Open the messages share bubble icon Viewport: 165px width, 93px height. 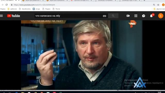[x=144, y=16]
